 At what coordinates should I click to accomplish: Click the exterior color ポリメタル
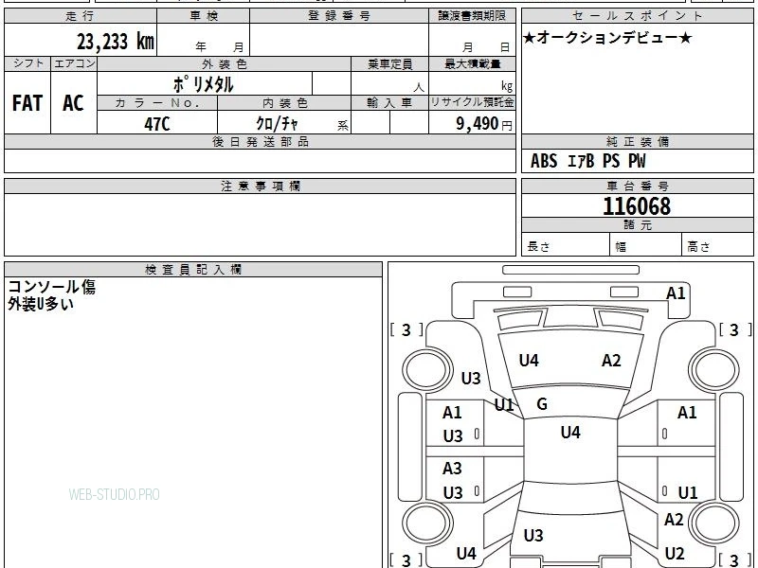[204, 84]
